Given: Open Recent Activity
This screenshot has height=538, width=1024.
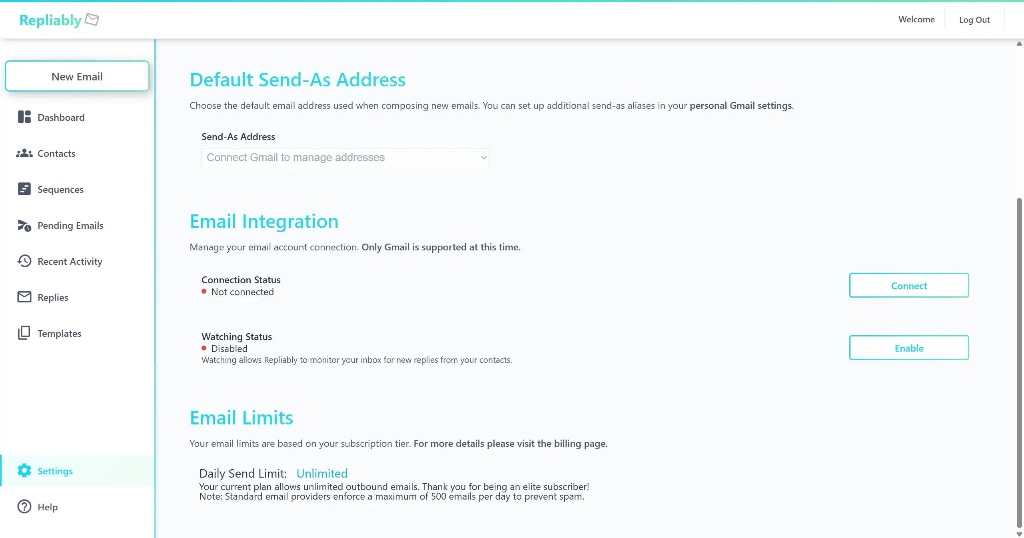Looking at the screenshot, I should (70, 261).
